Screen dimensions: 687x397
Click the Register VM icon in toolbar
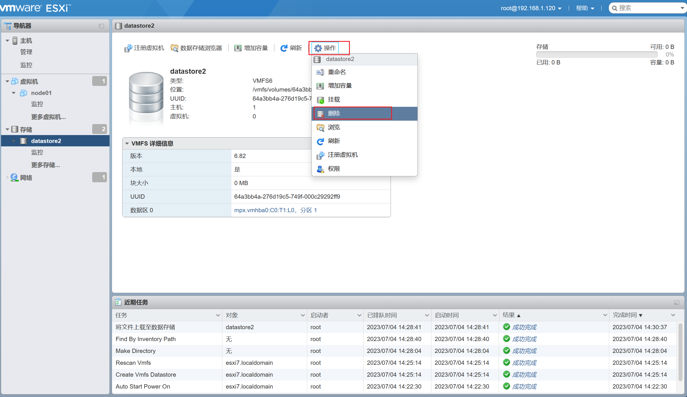[128, 48]
